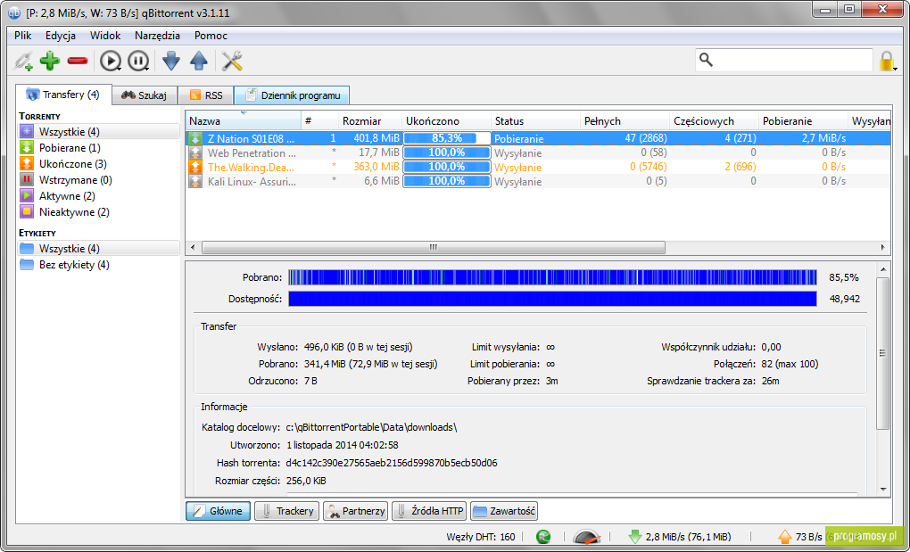The width and height of the screenshot is (910, 552).
Task: Click the details panel scroll down arrow
Action: (x=882, y=490)
